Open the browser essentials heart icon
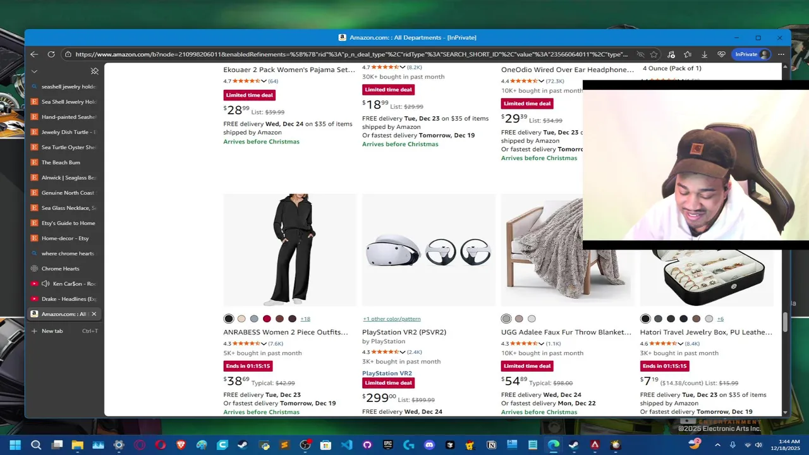The width and height of the screenshot is (809, 455). pos(721,54)
